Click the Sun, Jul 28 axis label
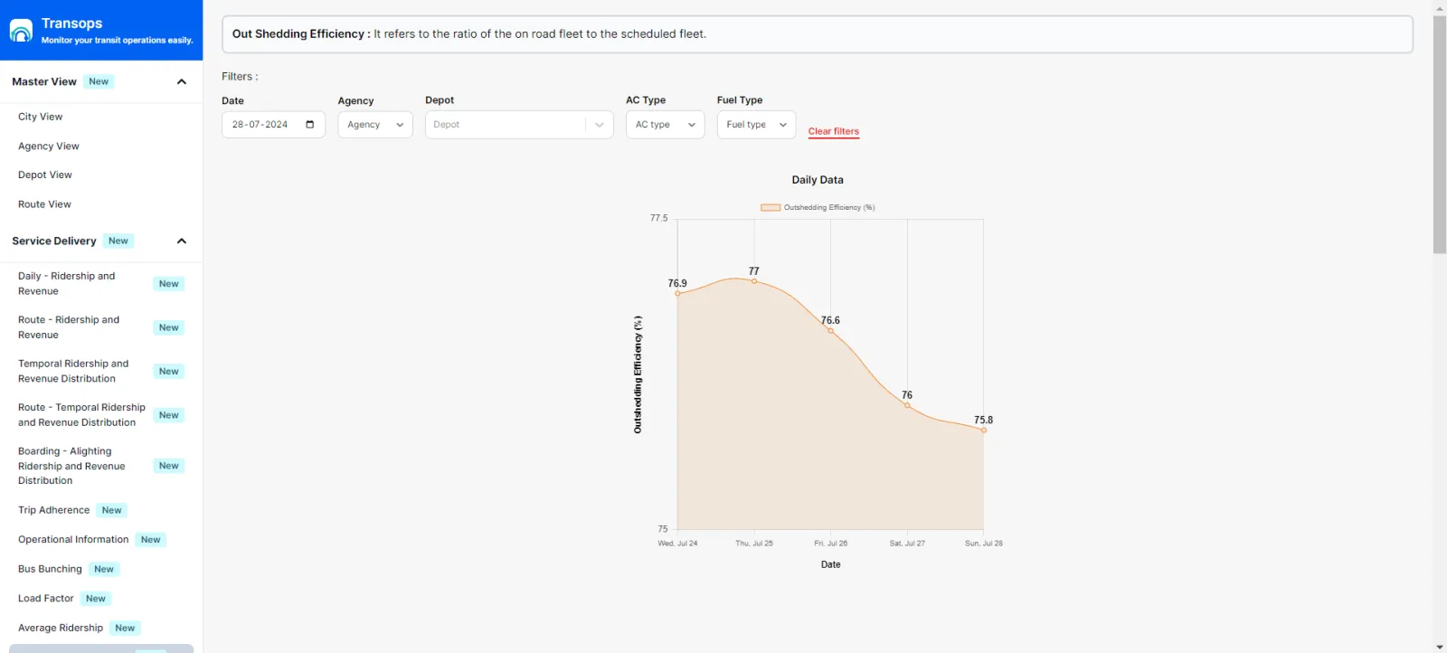 point(984,544)
